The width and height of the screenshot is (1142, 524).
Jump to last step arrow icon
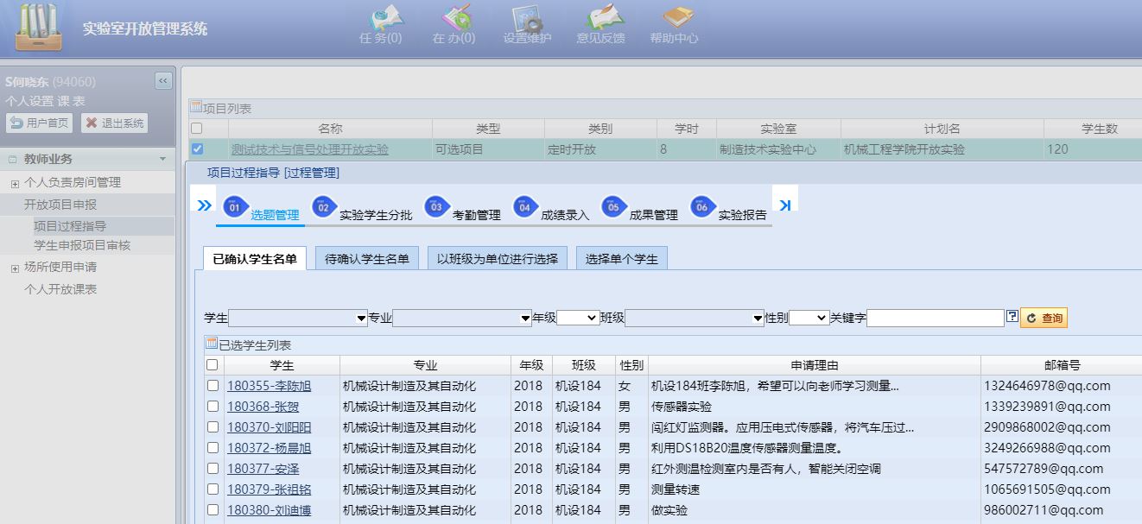[784, 205]
